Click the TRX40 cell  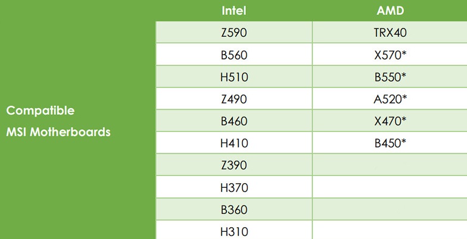click(390, 32)
